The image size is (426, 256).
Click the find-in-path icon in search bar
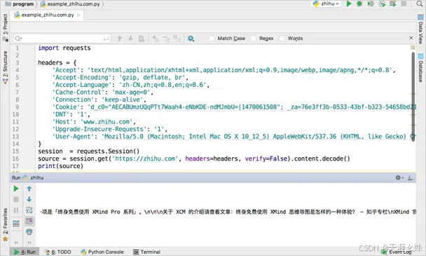tap(142, 39)
